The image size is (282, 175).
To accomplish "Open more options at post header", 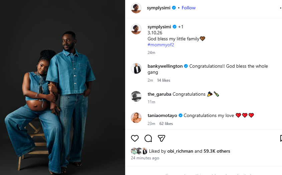I will [280, 8].
